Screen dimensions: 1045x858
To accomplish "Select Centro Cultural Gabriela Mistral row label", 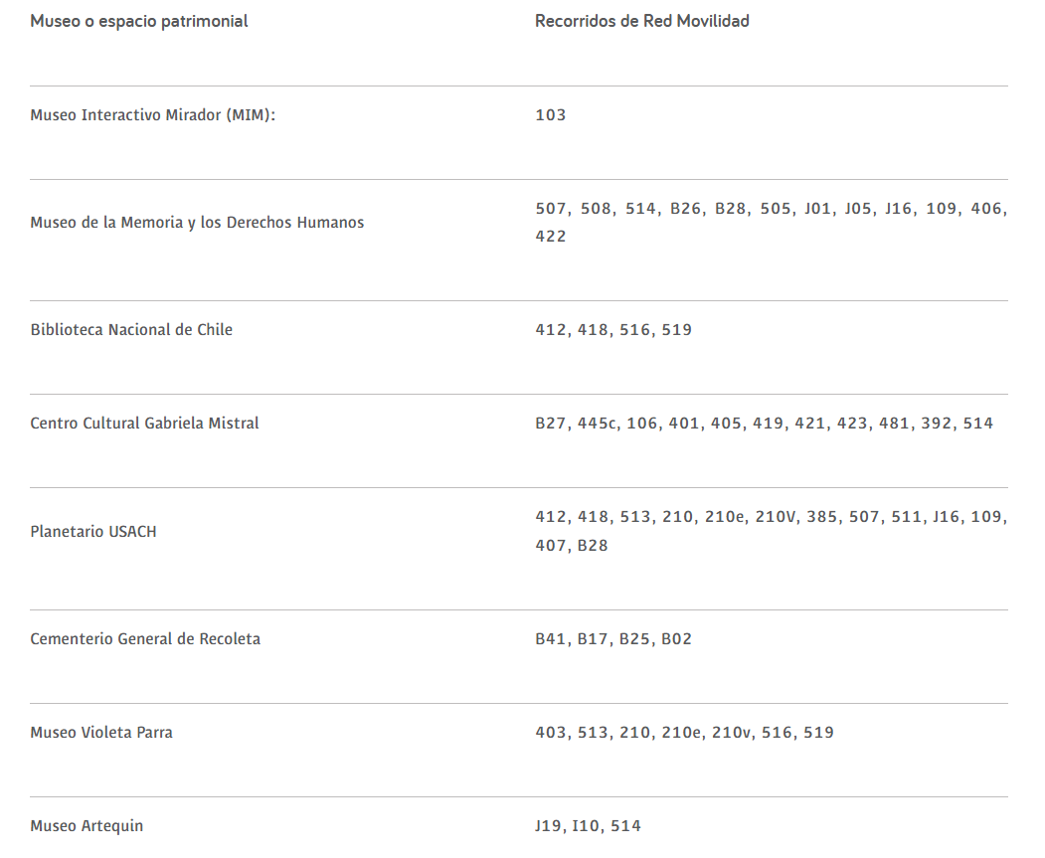I will [144, 423].
